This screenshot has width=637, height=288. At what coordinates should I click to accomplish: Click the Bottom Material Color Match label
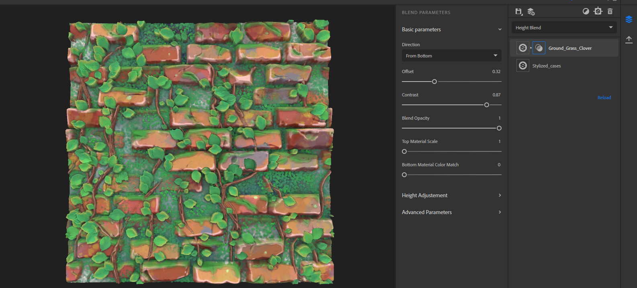(430, 165)
